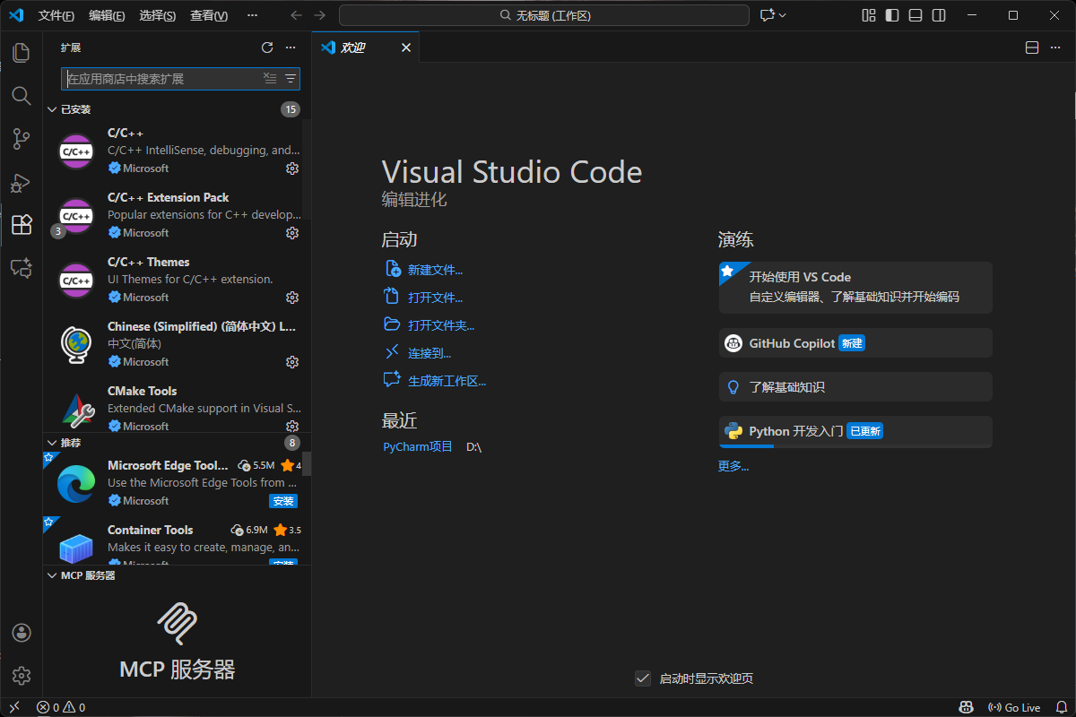Click the split editor layout icon

(x=1032, y=48)
